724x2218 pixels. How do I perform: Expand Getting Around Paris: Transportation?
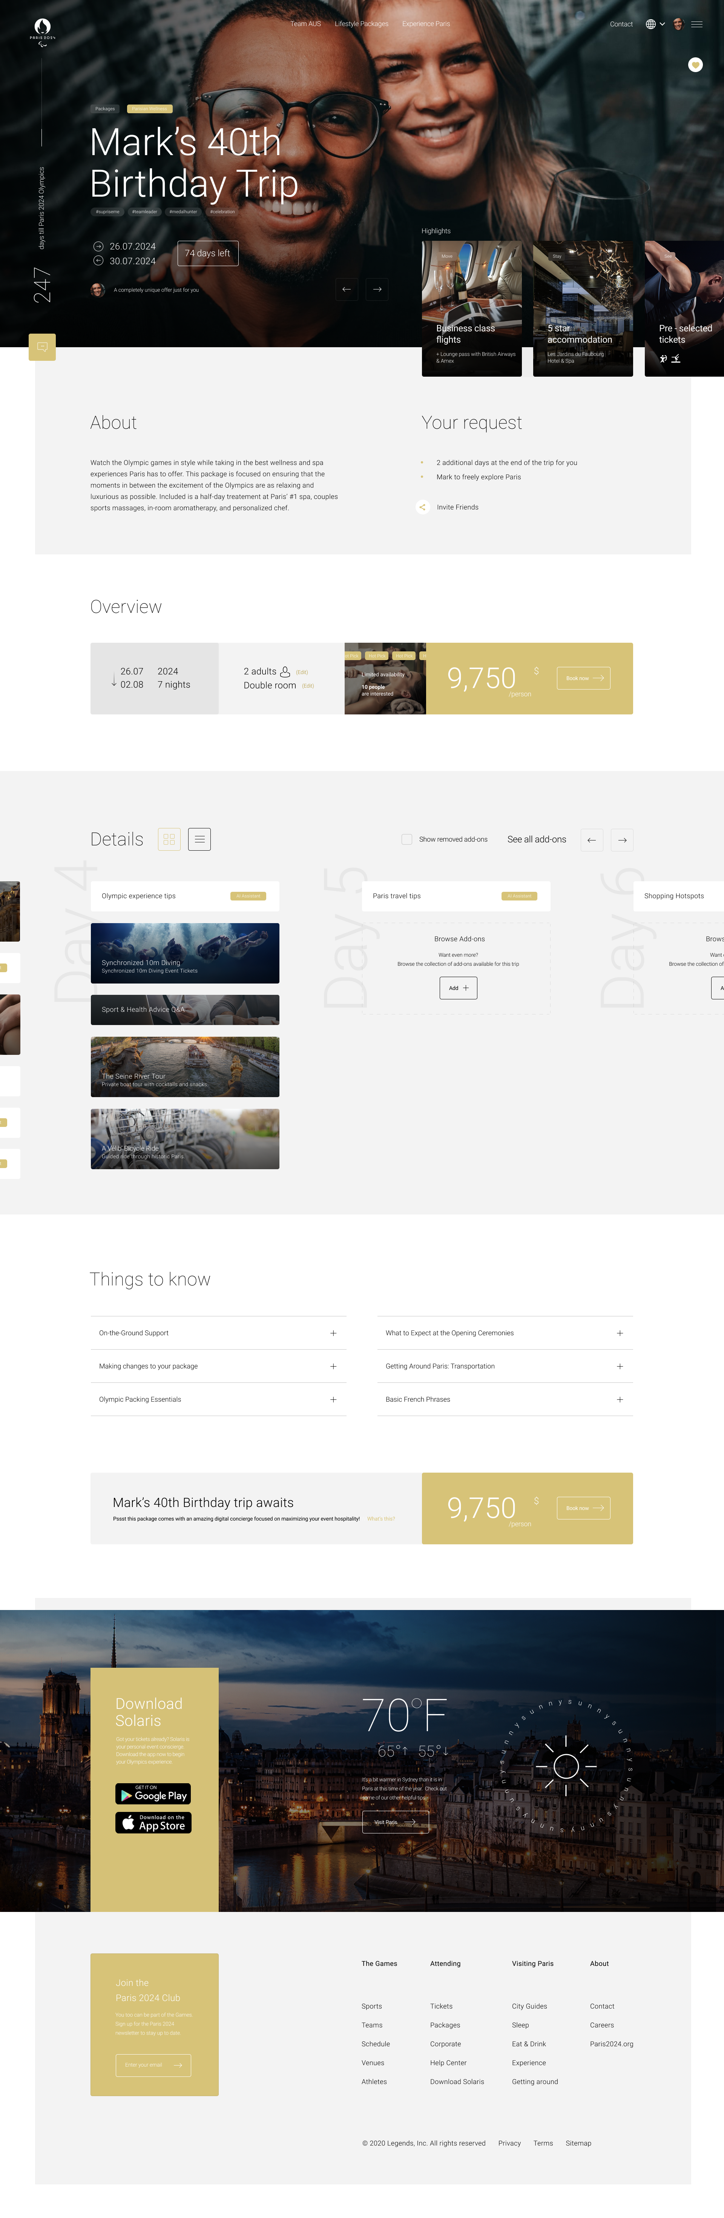click(x=619, y=1367)
